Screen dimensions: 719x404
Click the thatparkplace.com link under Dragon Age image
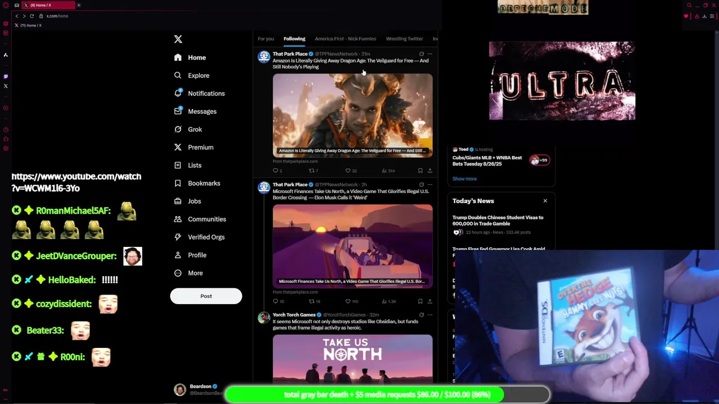pos(295,162)
